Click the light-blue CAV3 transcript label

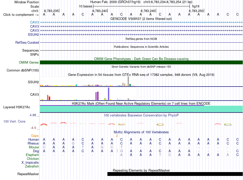tap(35, 22)
